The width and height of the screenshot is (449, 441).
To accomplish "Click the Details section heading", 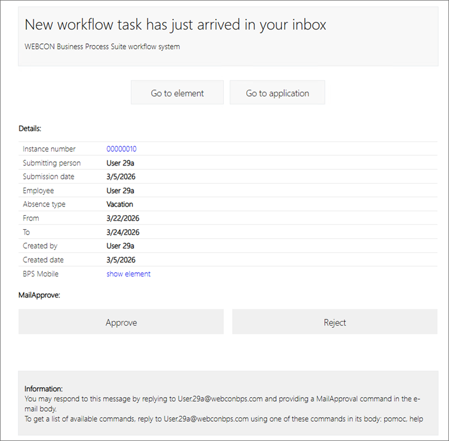I will pos(30,128).
